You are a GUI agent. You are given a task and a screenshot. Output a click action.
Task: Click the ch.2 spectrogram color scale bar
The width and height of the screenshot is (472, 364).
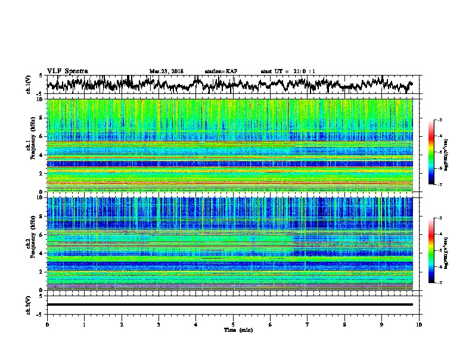click(x=431, y=250)
